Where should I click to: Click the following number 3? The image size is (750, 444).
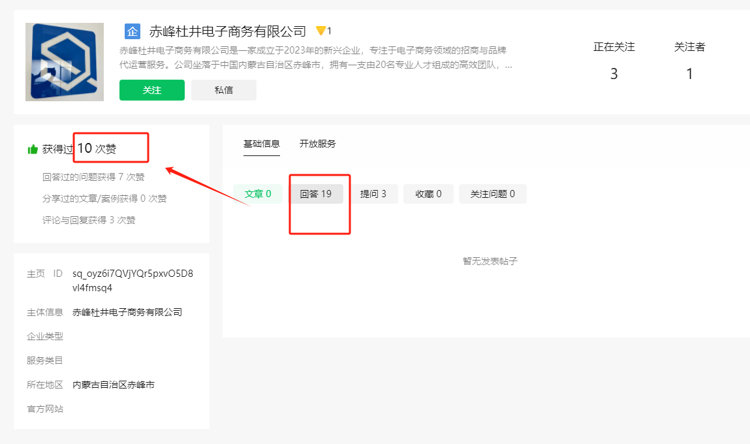[614, 74]
